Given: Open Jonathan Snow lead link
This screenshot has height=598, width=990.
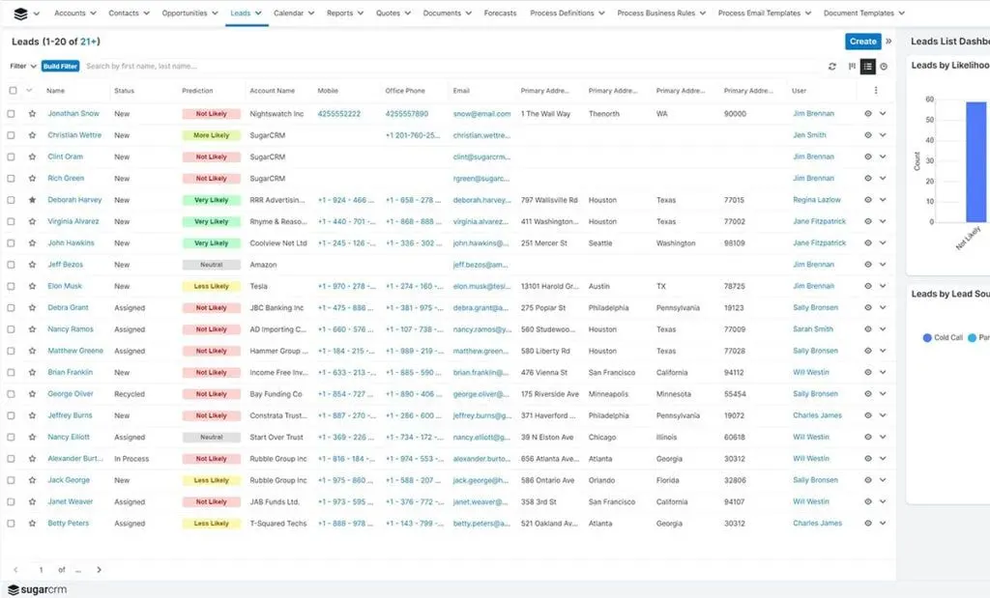Looking at the screenshot, I should (x=73, y=114).
